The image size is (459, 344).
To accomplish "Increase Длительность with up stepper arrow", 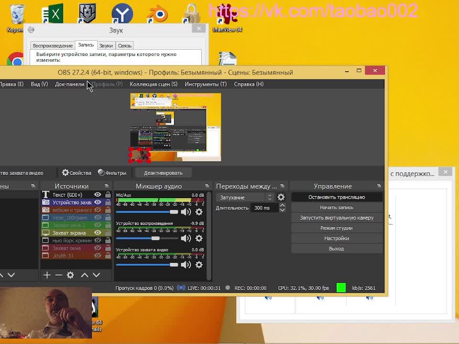I will [x=282, y=205].
